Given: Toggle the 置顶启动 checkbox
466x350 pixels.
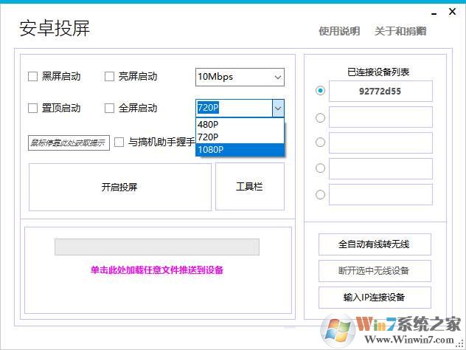Looking at the screenshot, I should (x=32, y=108).
